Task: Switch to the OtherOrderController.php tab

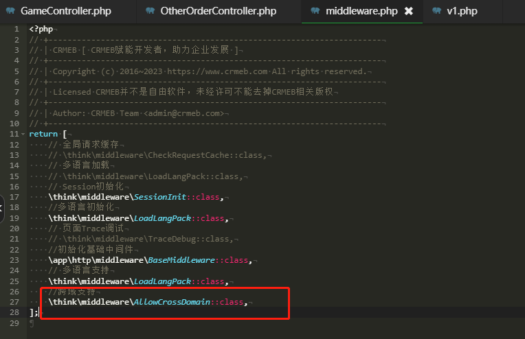Action: [x=219, y=11]
